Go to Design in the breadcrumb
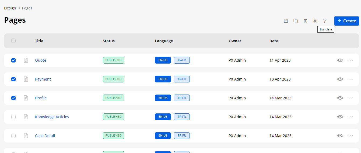Screen dimensions: 361x153 [10, 8]
